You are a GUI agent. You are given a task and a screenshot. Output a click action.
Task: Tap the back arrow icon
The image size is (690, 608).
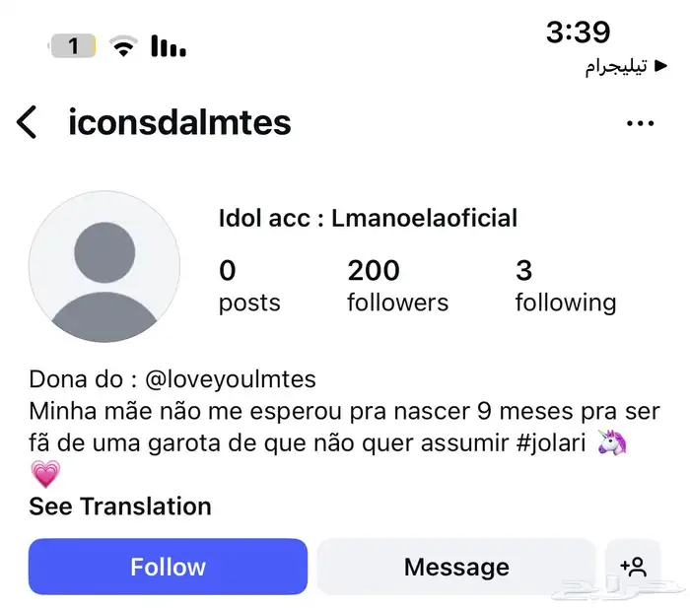(x=27, y=123)
